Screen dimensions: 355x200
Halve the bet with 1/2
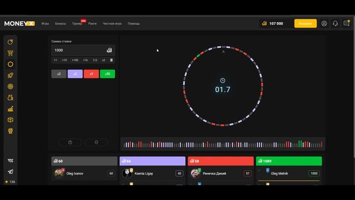point(95,60)
